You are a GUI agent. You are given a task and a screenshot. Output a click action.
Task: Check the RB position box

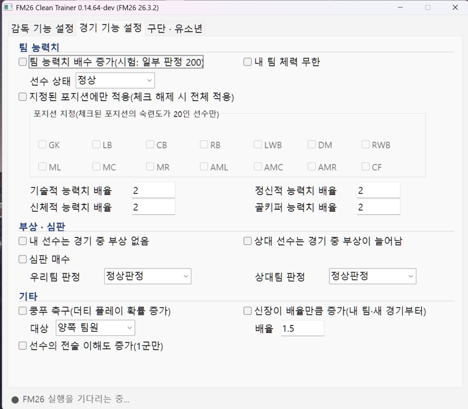(x=204, y=145)
